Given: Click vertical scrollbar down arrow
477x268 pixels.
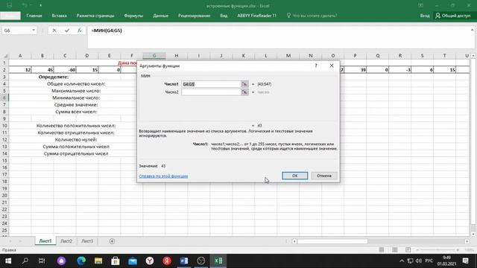Looking at the screenshot, I should 473,234.
